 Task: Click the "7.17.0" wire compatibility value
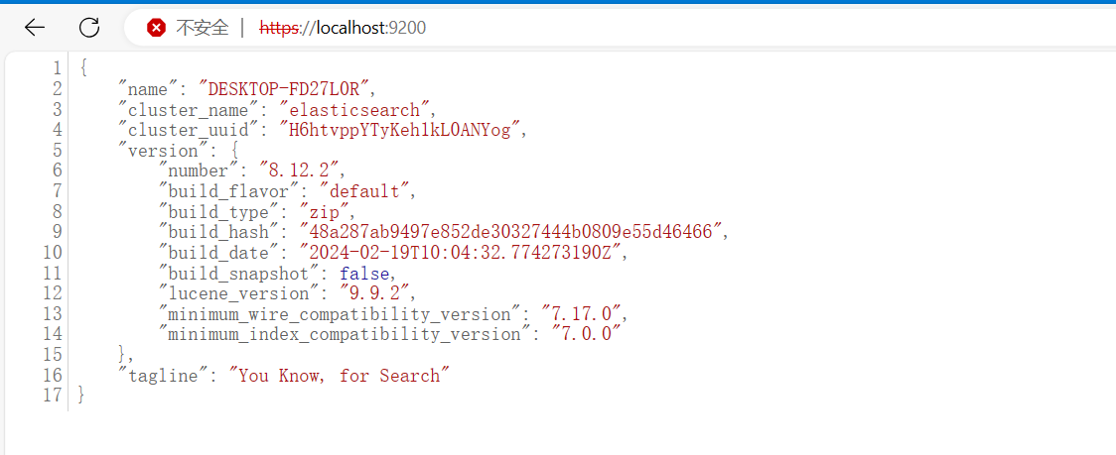point(584,313)
